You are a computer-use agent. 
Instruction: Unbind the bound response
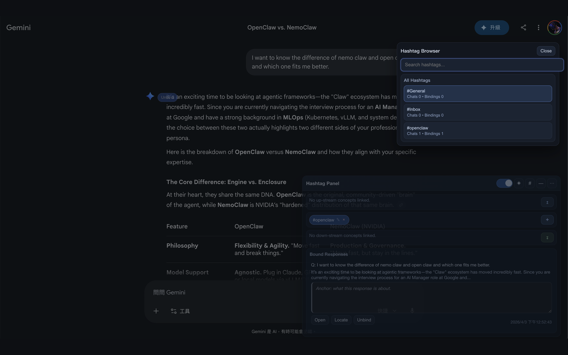point(364,319)
